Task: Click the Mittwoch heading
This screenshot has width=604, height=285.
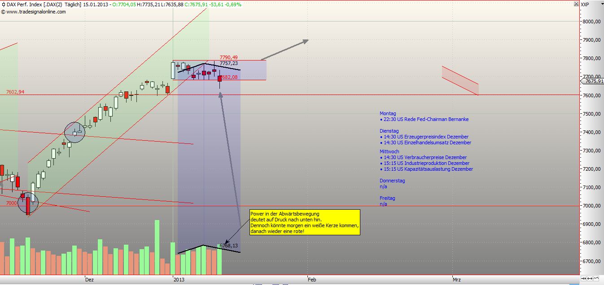Action: click(x=389, y=151)
